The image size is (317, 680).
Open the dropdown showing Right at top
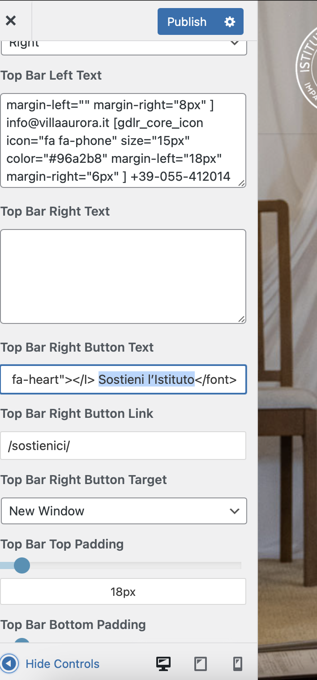124,45
